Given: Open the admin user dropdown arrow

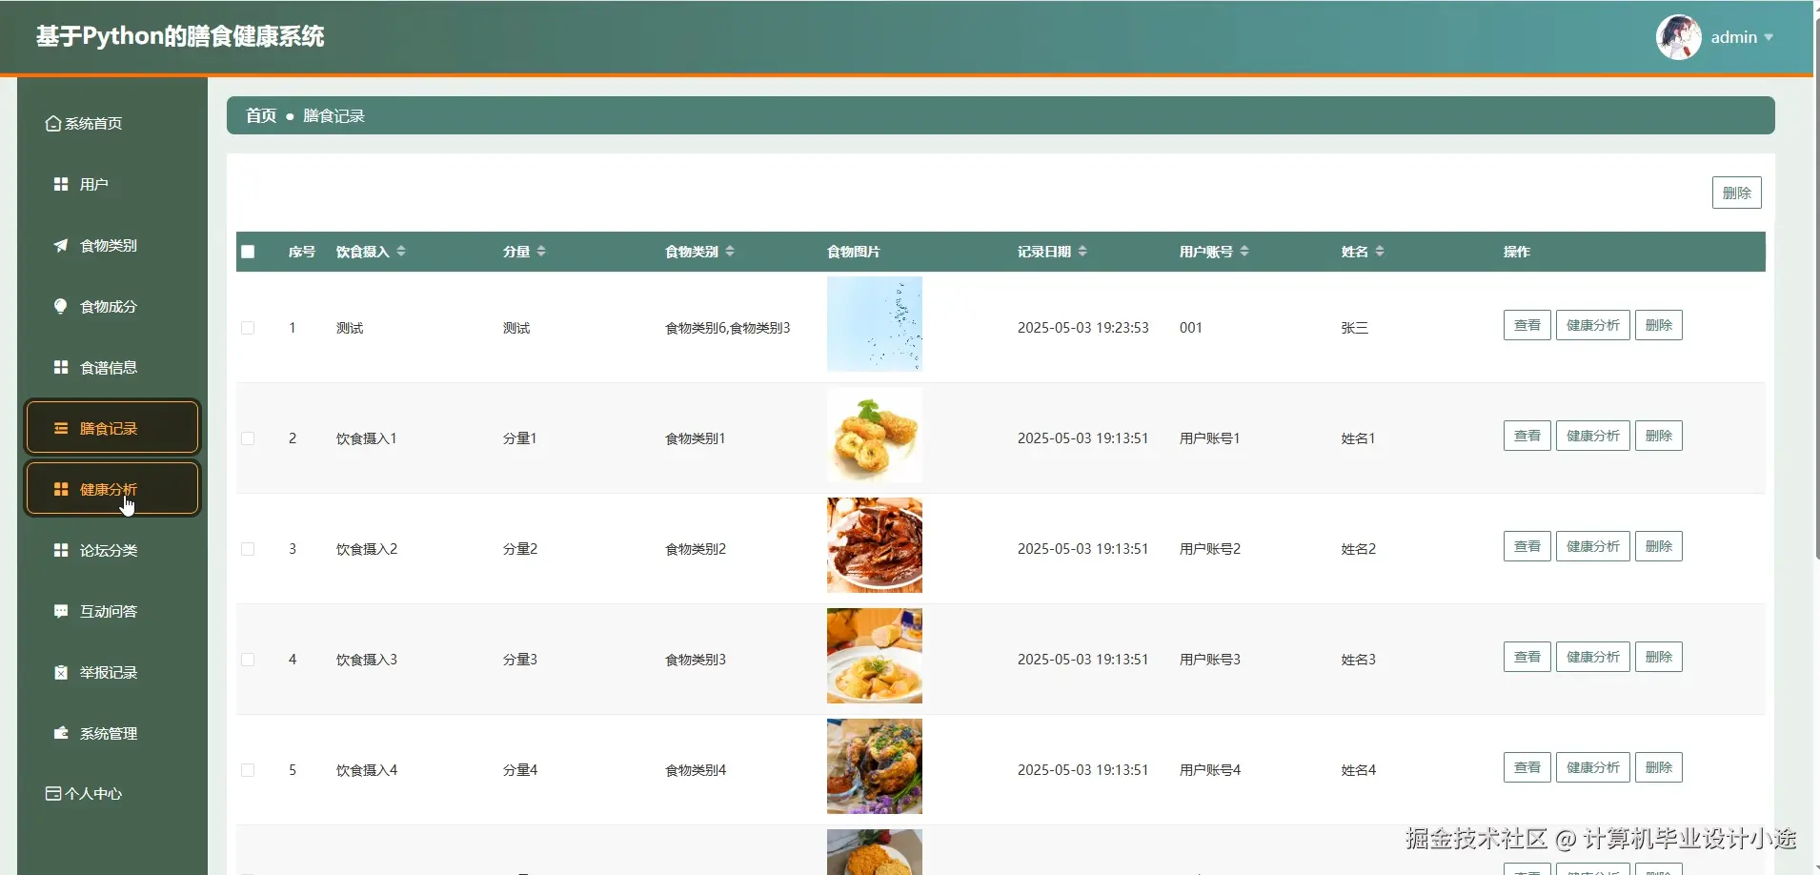Looking at the screenshot, I should (x=1769, y=38).
